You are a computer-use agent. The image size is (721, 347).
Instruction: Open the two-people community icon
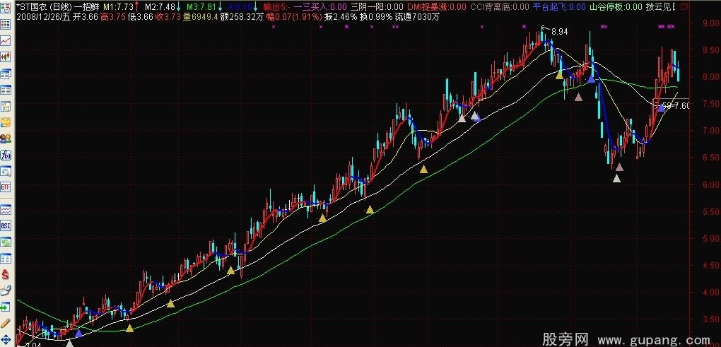(x=6, y=139)
